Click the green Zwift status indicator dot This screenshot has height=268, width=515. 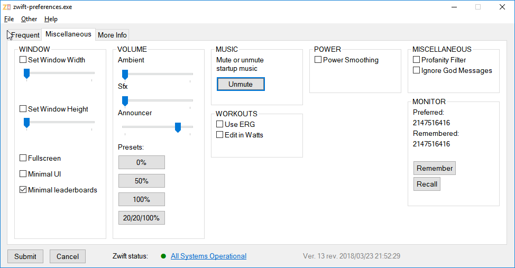(163, 256)
